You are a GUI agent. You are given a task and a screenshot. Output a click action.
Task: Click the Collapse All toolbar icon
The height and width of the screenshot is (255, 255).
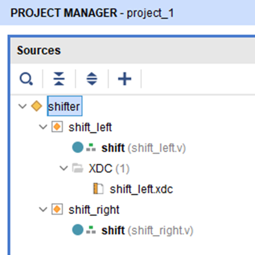59,79
